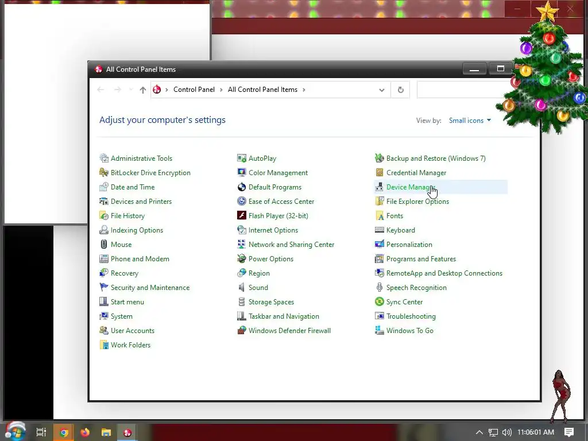This screenshot has width=588, height=441.
Task: Open the Action Center notifications icon
Action: pyautogui.click(x=569, y=432)
